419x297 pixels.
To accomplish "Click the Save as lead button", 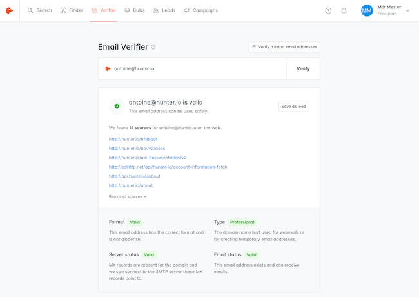I will pos(293,107).
